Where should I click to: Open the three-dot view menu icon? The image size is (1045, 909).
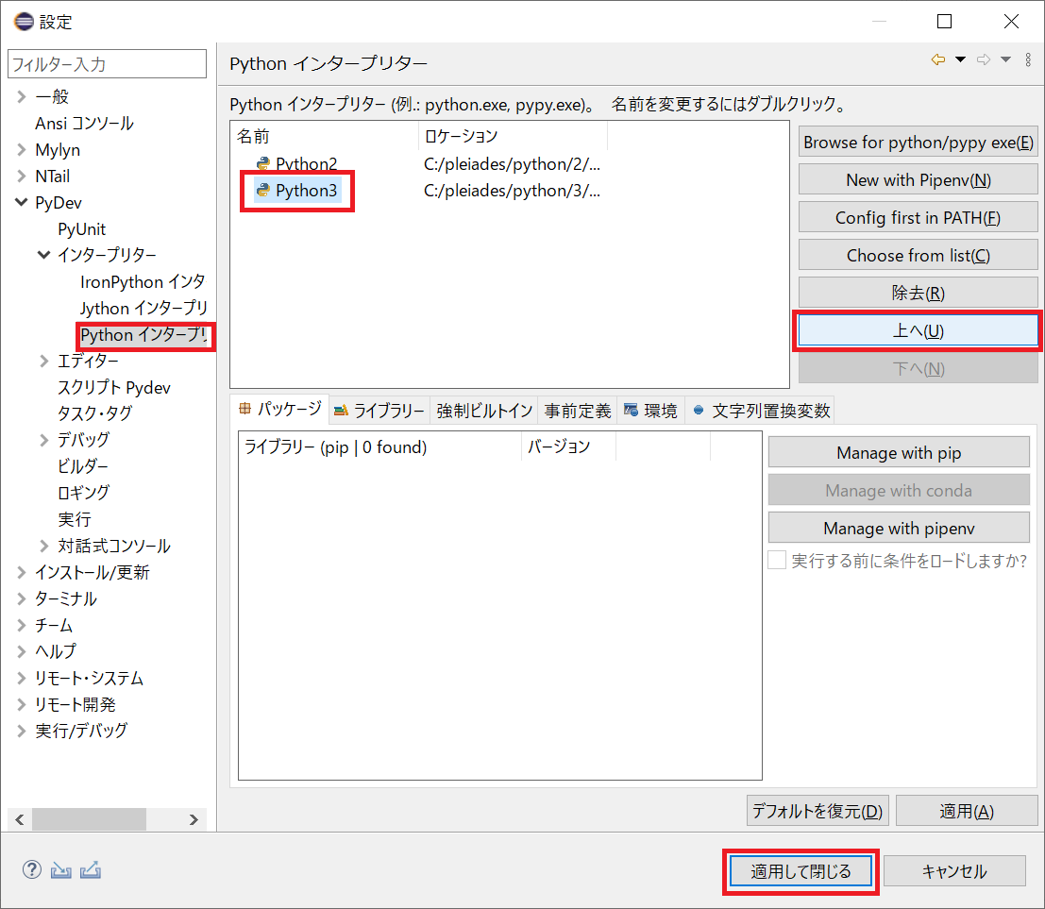[x=1028, y=59]
